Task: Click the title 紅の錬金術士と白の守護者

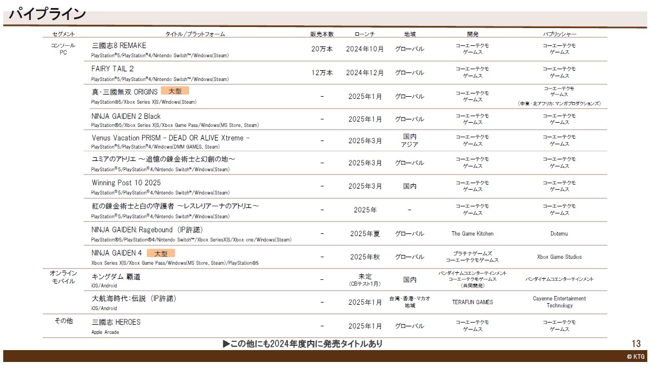Action: point(176,206)
